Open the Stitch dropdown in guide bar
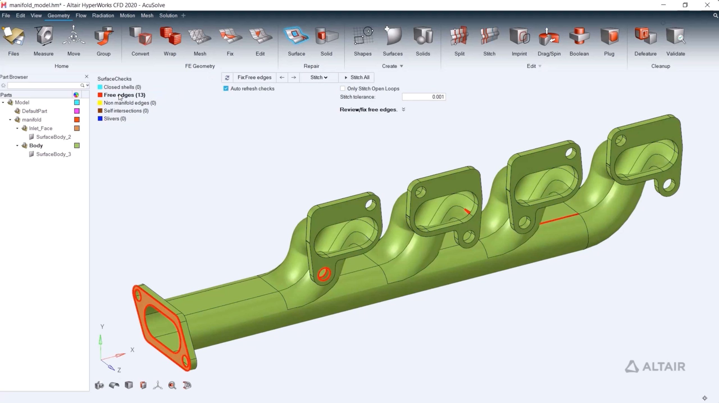Screen dimensions: 719x403 click(319, 77)
